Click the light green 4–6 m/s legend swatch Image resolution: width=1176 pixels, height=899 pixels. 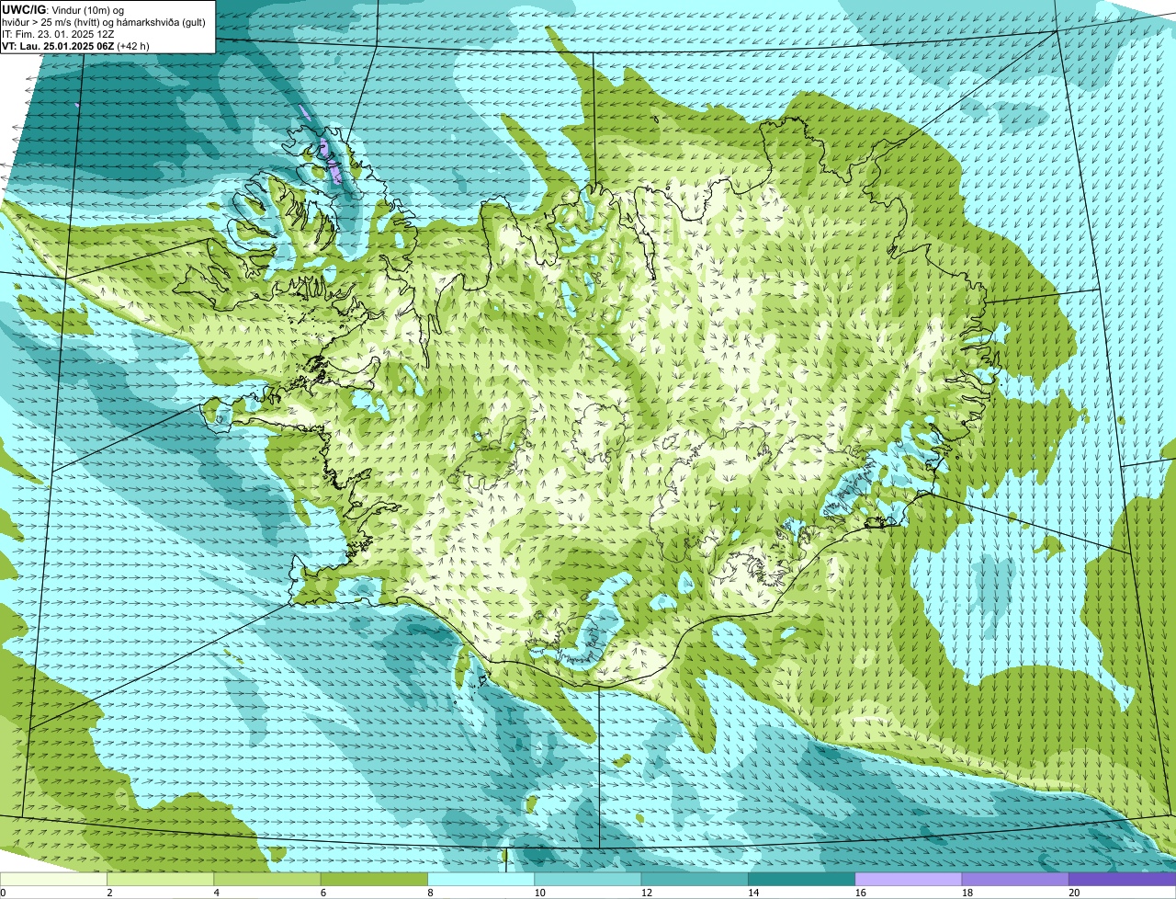click(267, 880)
